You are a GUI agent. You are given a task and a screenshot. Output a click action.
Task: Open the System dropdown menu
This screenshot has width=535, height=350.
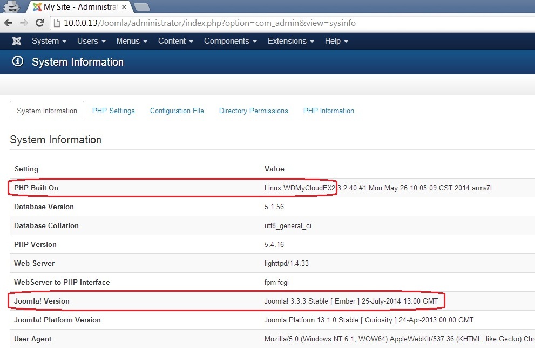(x=49, y=41)
